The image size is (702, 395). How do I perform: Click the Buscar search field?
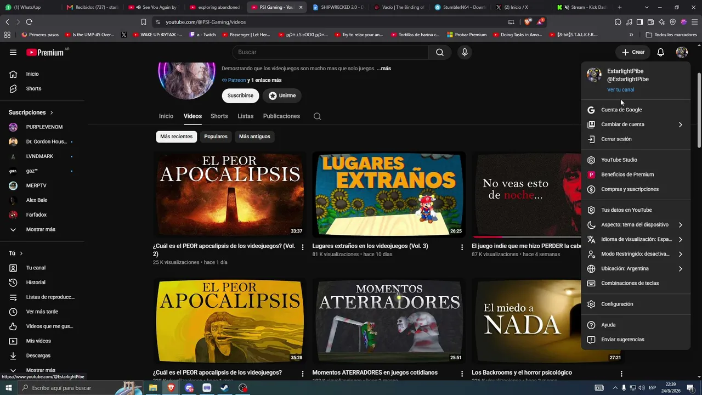click(330, 52)
